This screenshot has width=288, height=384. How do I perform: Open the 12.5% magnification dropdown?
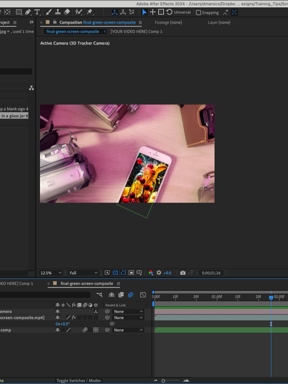51,273
